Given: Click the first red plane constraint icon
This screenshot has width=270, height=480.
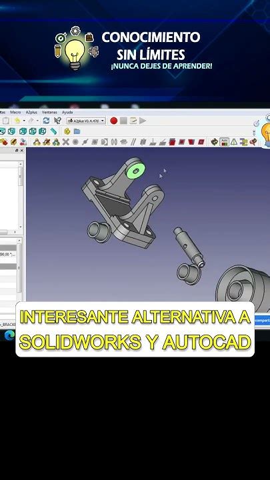Looking at the screenshot, I should pos(172,142).
